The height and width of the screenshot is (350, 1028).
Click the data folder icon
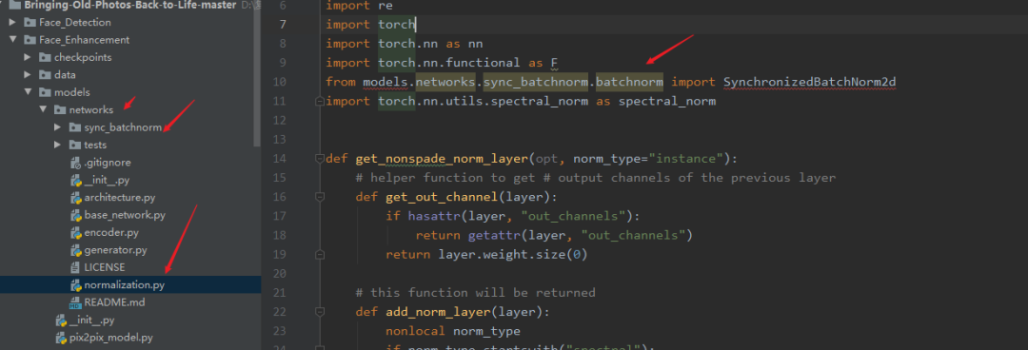tap(46, 75)
